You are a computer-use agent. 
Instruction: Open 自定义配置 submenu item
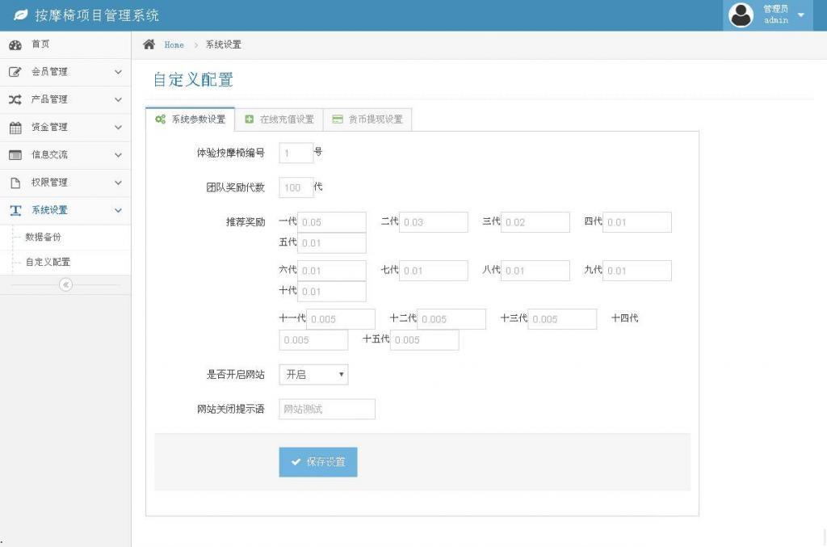(x=65, y=262)
